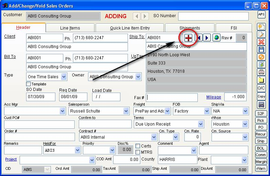This screenshot has height=176, width=270.
Task: Click the Mileage link
Action: pyautogui.click(x=214, y=97)
